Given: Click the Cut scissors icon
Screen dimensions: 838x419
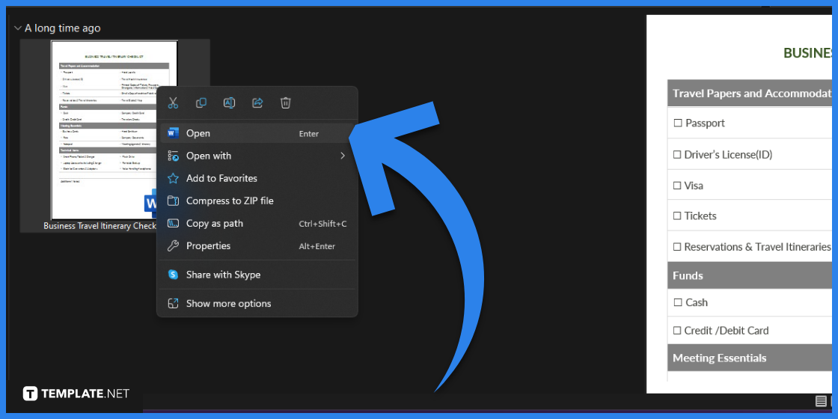Looking at the screenshot, I should [173, 103].
